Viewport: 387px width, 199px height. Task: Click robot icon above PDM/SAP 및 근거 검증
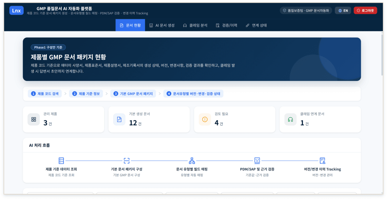pyautogui.click(x=257, y=161)
